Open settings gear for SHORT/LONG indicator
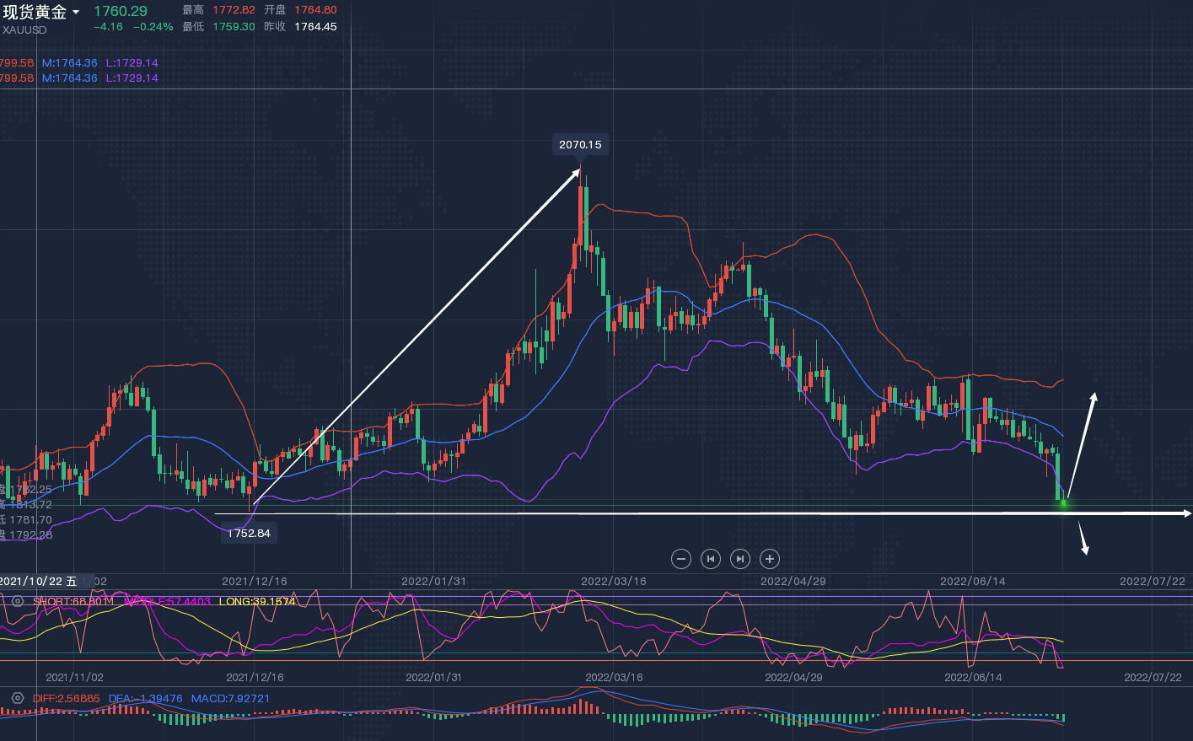 click(18, 601)
